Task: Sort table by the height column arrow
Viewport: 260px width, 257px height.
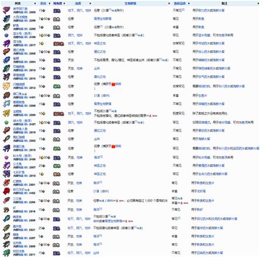Action: click(90, 4)
